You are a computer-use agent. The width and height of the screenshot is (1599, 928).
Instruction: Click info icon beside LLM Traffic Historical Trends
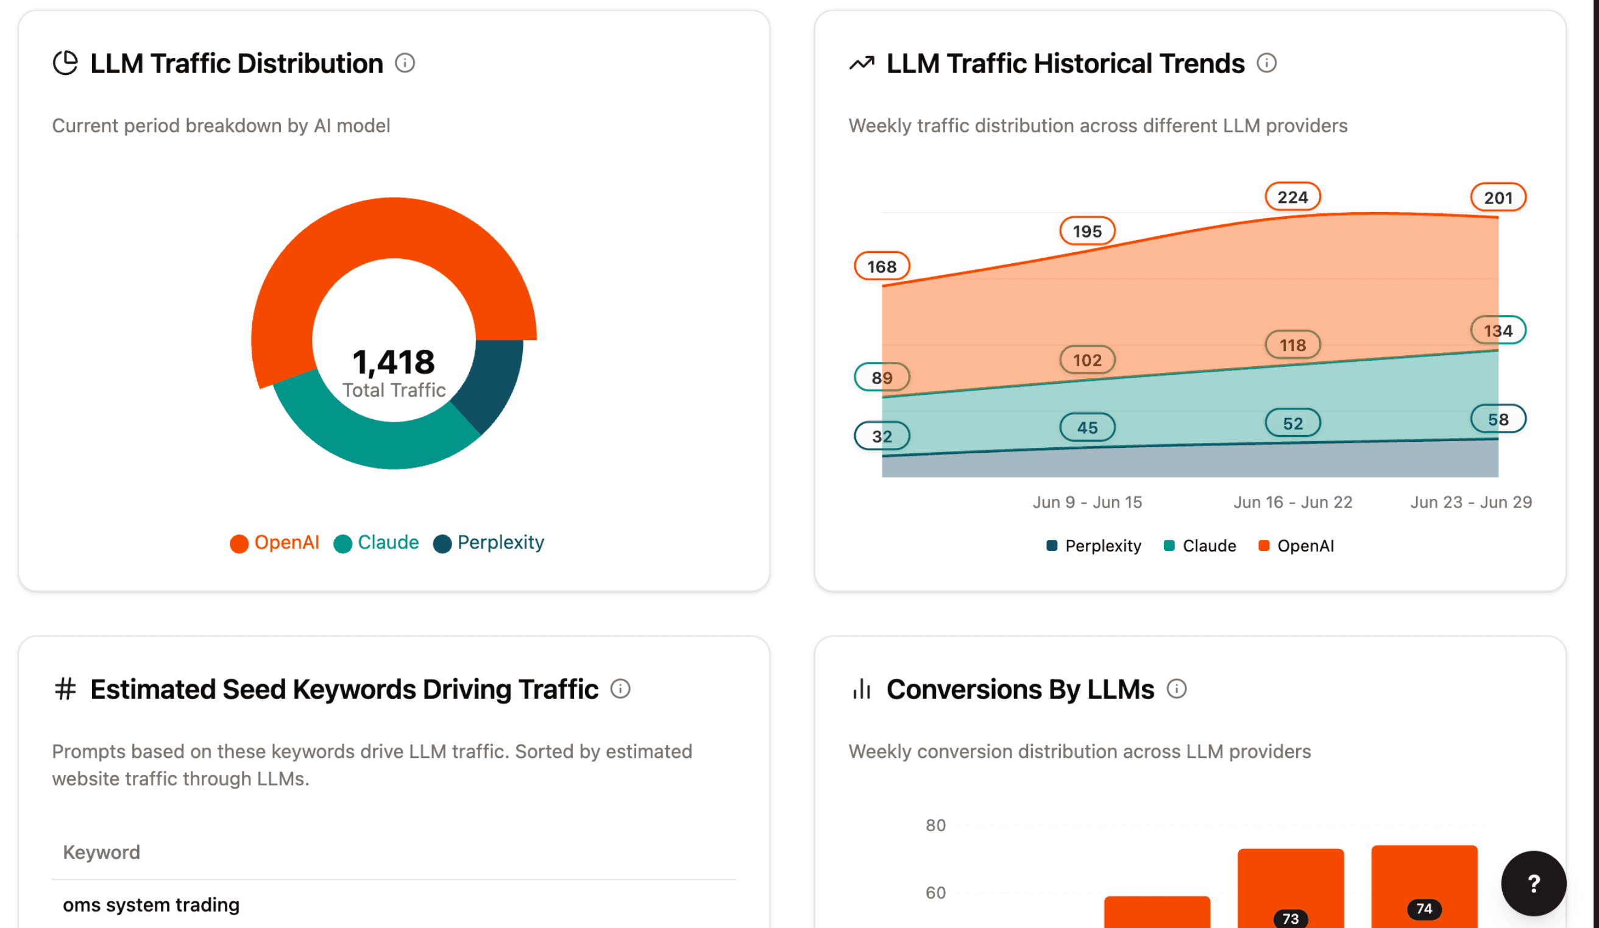coord(1266,63)
